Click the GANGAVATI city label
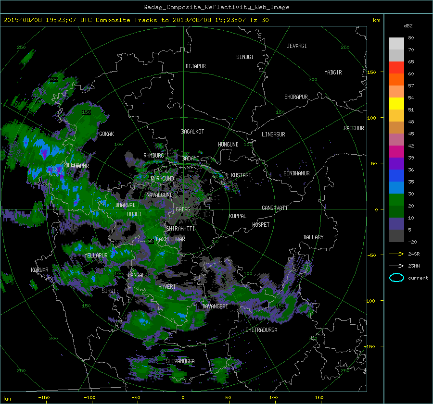 coord(275,208)
